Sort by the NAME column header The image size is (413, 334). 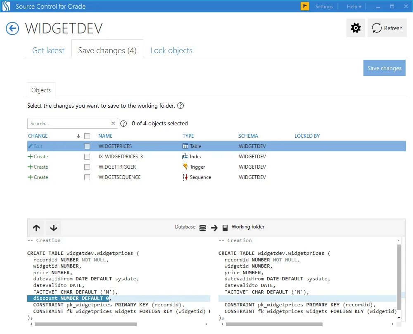coord(105,136)
